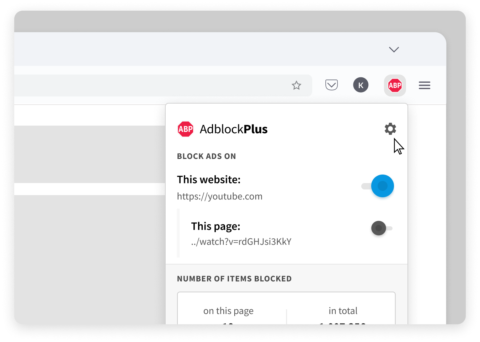Click the AdblockPlus title text logo
This screenshot has width=480, height=342.
pyautogui.click(x=234, y=129)
